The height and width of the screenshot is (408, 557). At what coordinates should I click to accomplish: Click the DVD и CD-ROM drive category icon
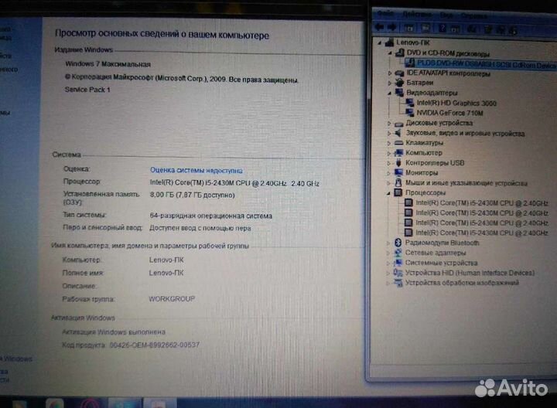(x=400, y=53)
